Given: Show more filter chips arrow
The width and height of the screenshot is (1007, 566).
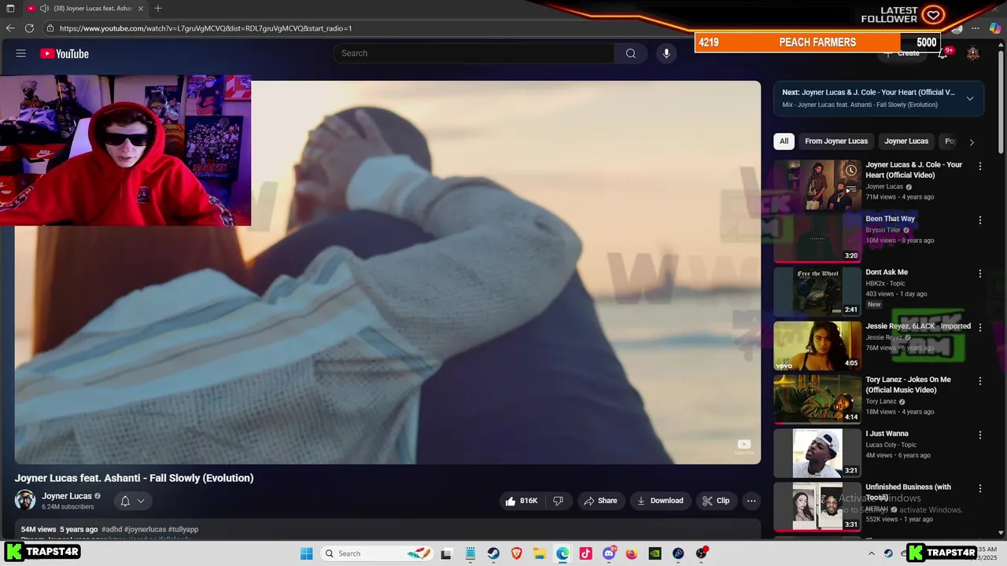Looking at the screenshot, I should click(972, 142).
